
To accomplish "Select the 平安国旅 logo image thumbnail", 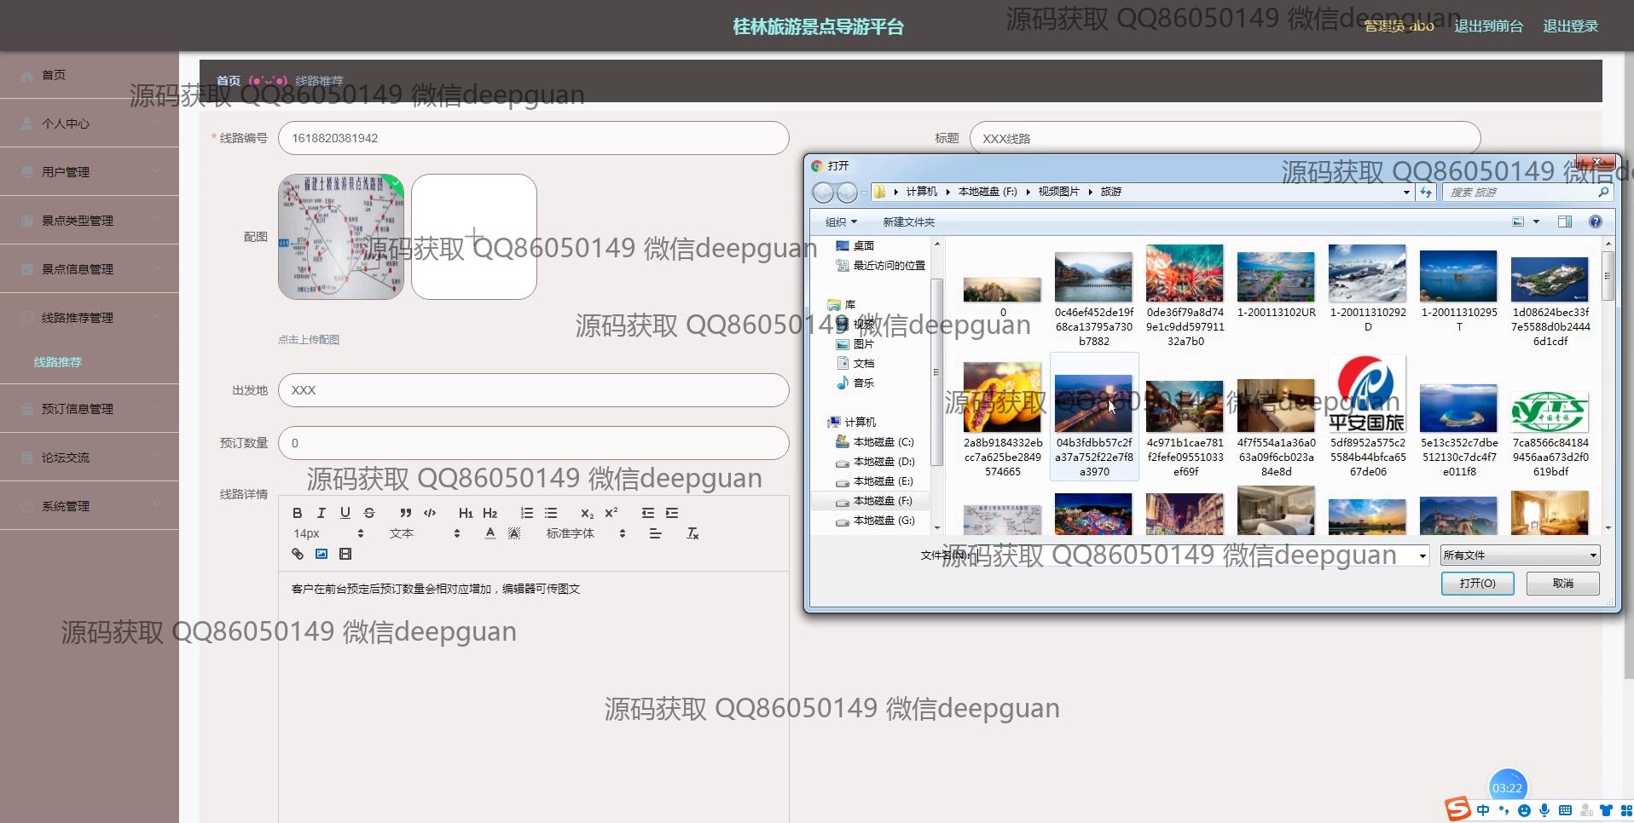I will [x=1367, y=395].
